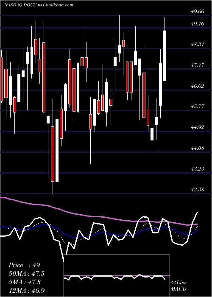The image size is (212, 297).
Task: Click the 12MA : 46.9 readout
Action: click(27, 291)
